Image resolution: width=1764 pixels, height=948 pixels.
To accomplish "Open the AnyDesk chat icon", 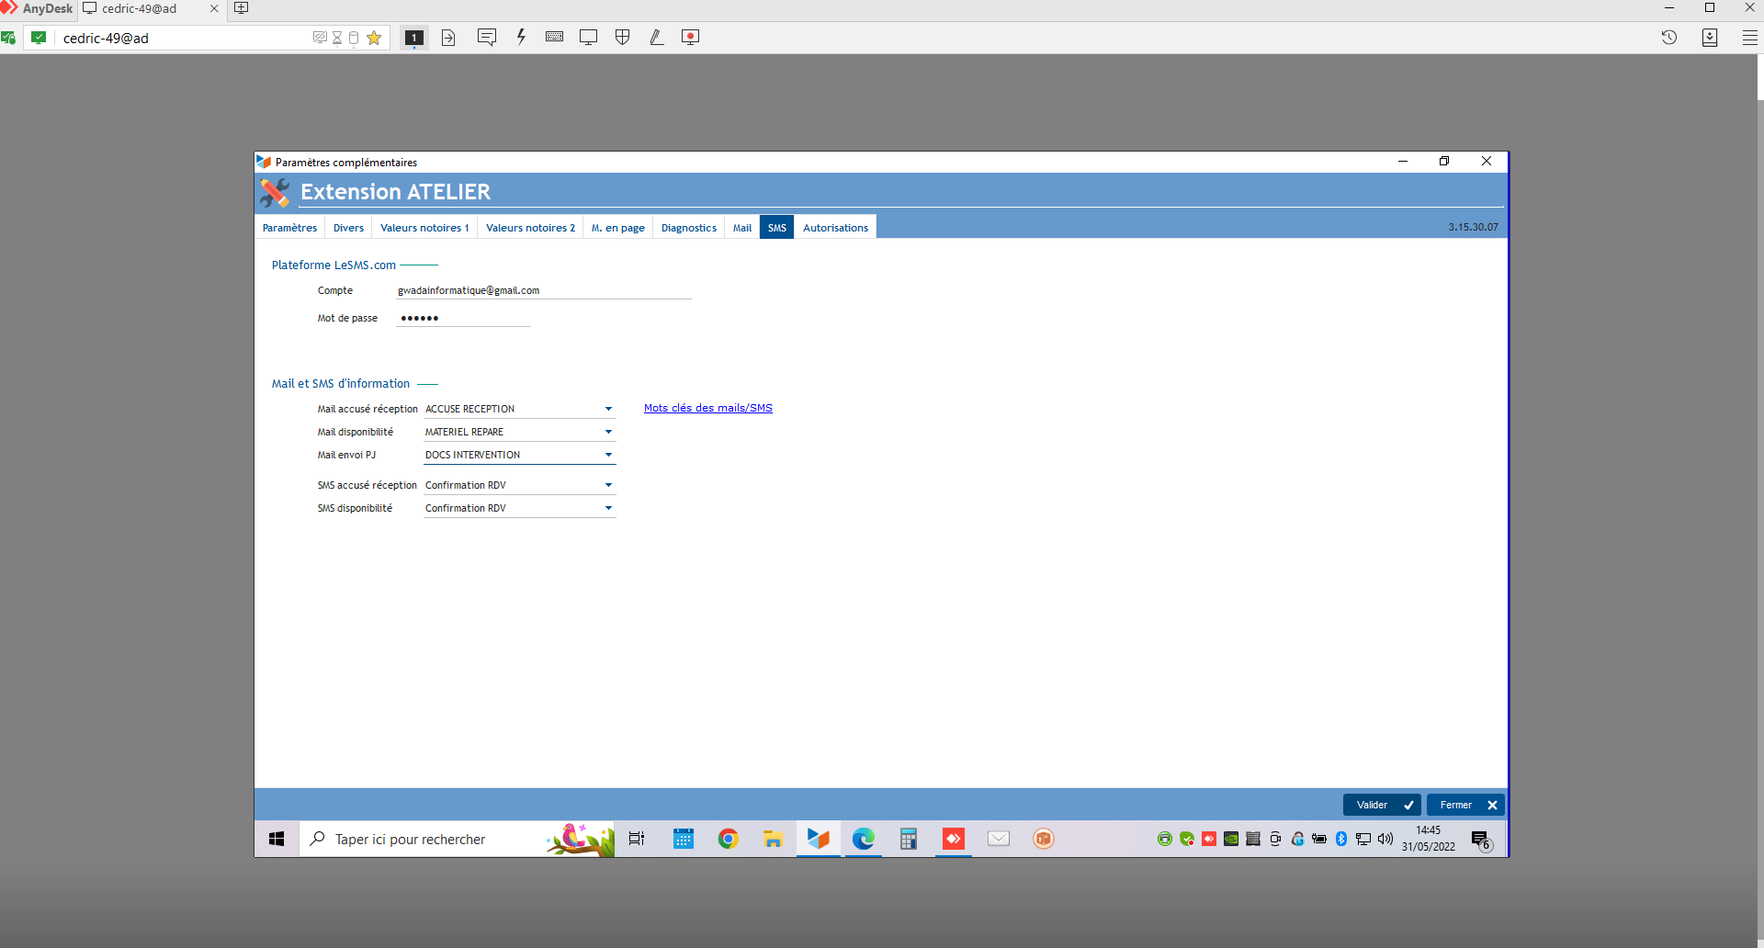I will click(487, 38).
